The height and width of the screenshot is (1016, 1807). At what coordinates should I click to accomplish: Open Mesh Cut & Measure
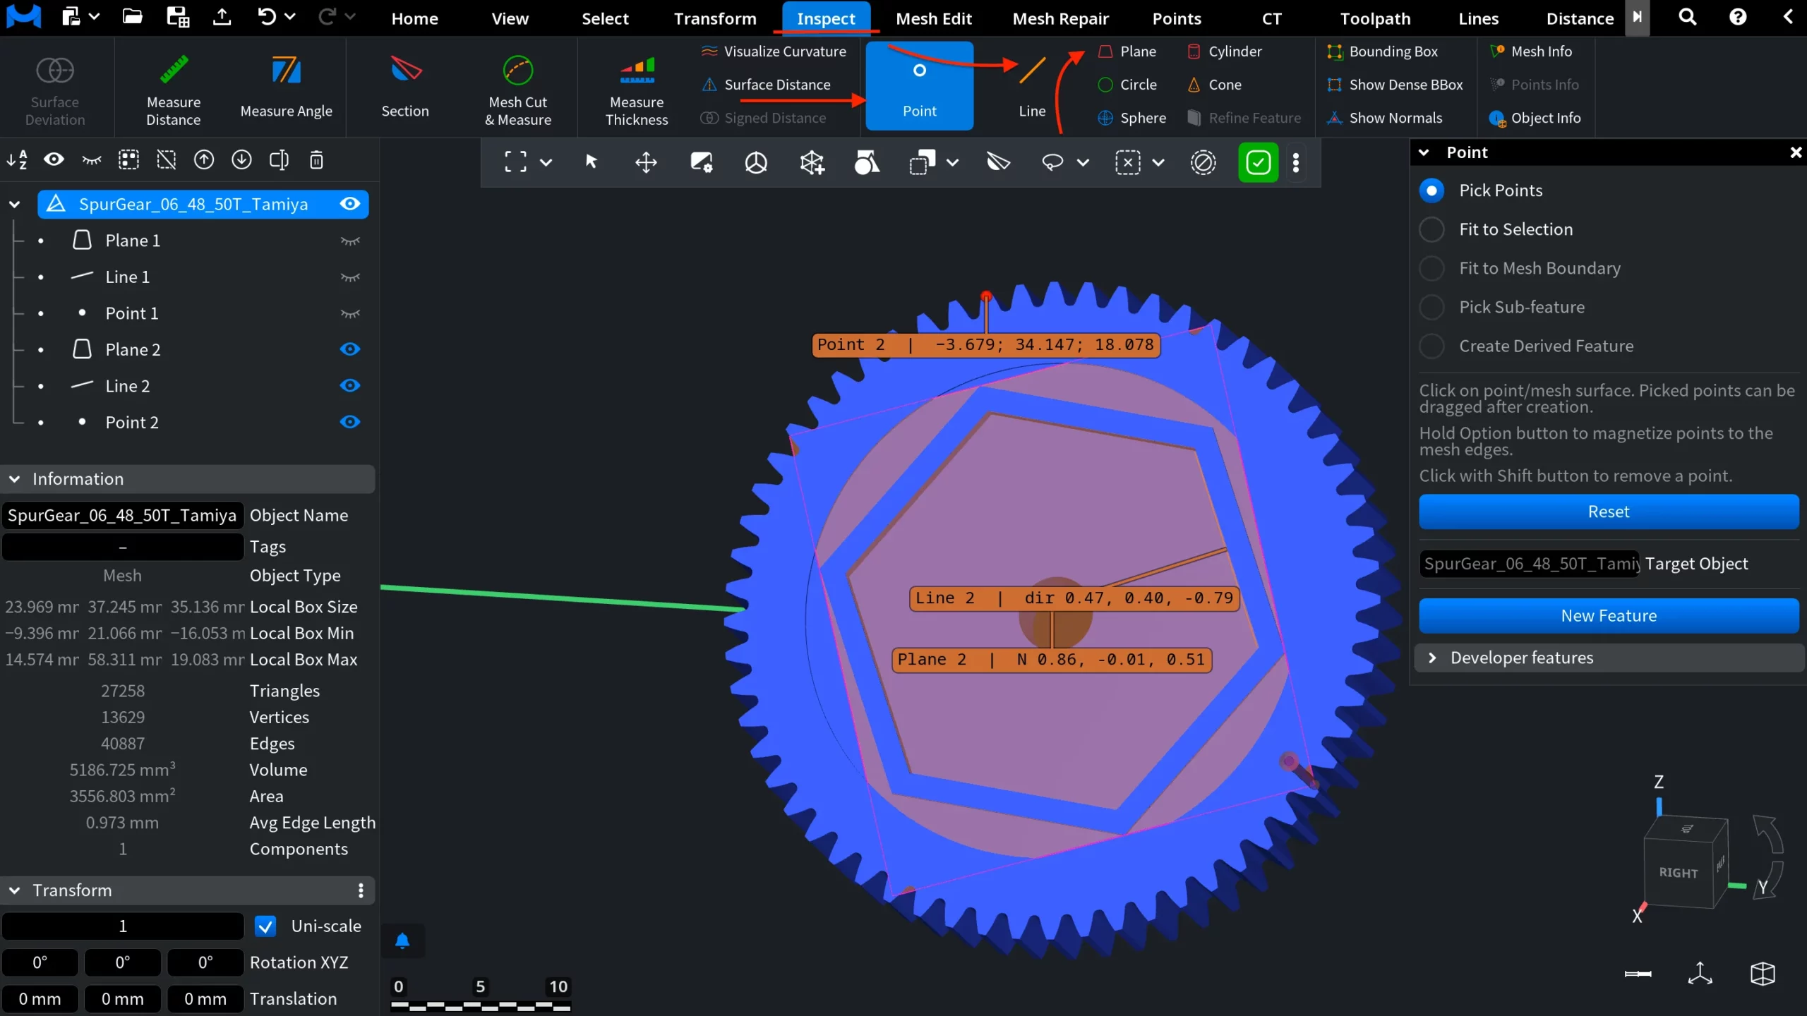pyautogui.click(x=517, y=87)
